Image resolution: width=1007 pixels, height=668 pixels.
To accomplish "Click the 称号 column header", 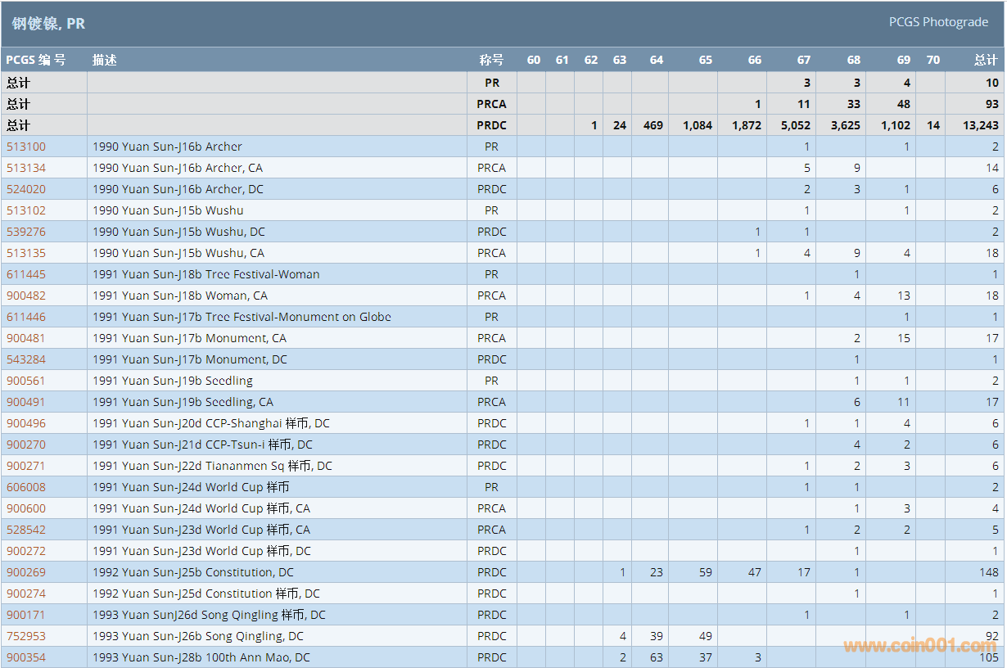I will [491, 60].
